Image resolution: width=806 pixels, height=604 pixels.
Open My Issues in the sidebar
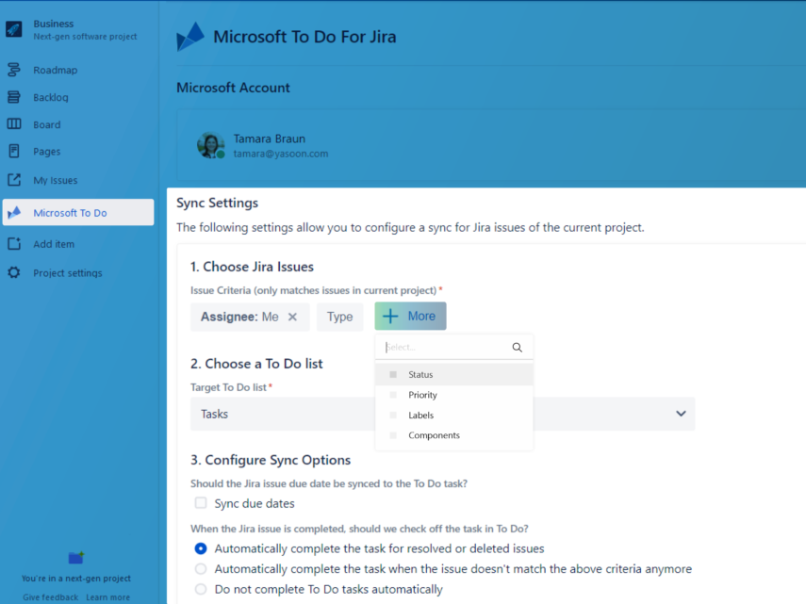coord(55,180)
